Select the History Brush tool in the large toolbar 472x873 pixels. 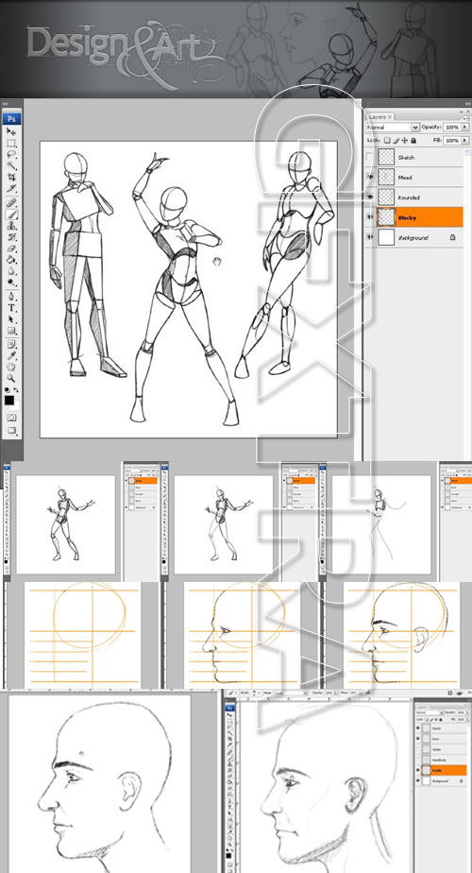click(11, 238)
